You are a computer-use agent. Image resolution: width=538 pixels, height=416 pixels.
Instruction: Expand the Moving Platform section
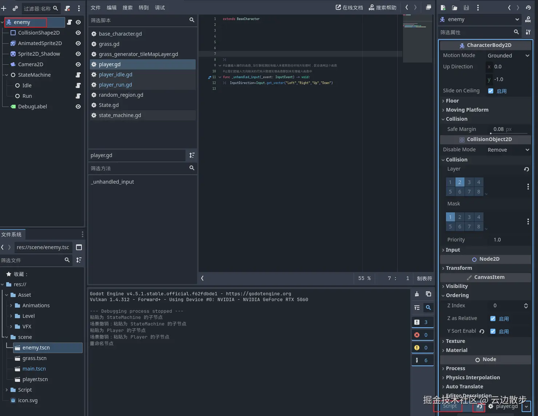pos(467,110)
